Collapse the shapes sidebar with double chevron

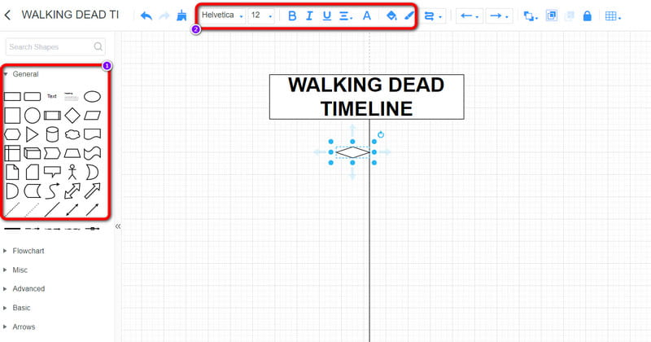(118, 226)
